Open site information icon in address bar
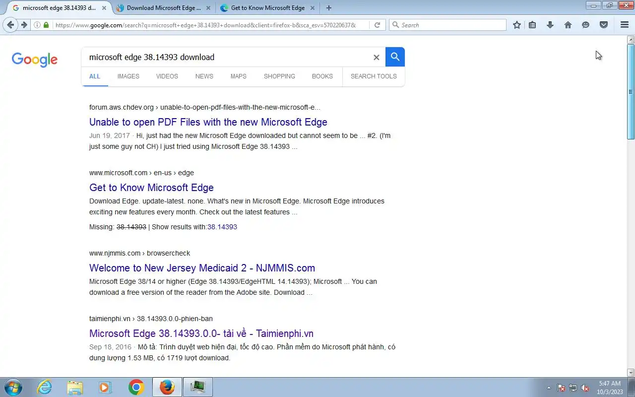This screenshot has height=397, width=635. pos(37,25)
